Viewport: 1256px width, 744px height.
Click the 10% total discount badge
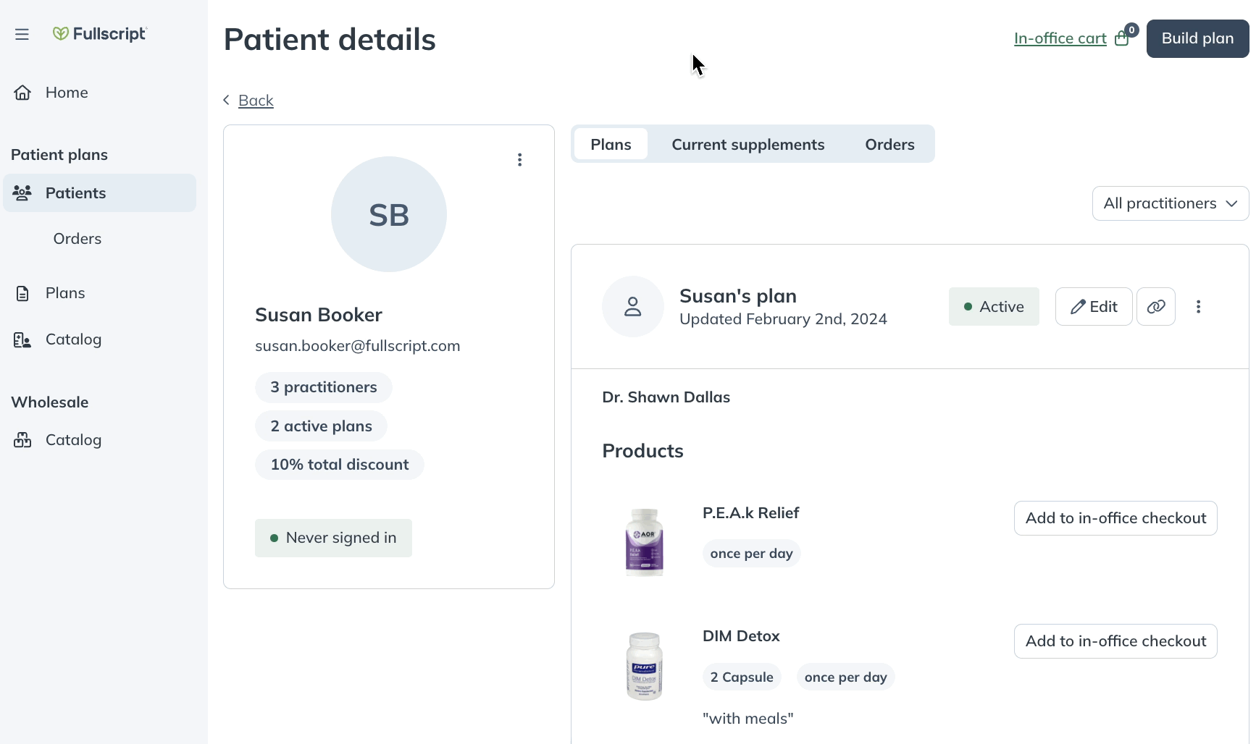tap(340, 465)
